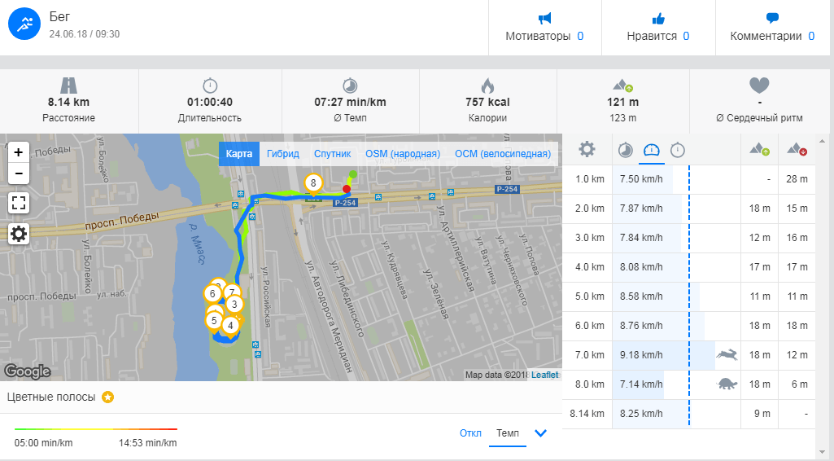Click the elevation loss column header
The width and height of the screenshot is (834, 461).
click(797, 150)
